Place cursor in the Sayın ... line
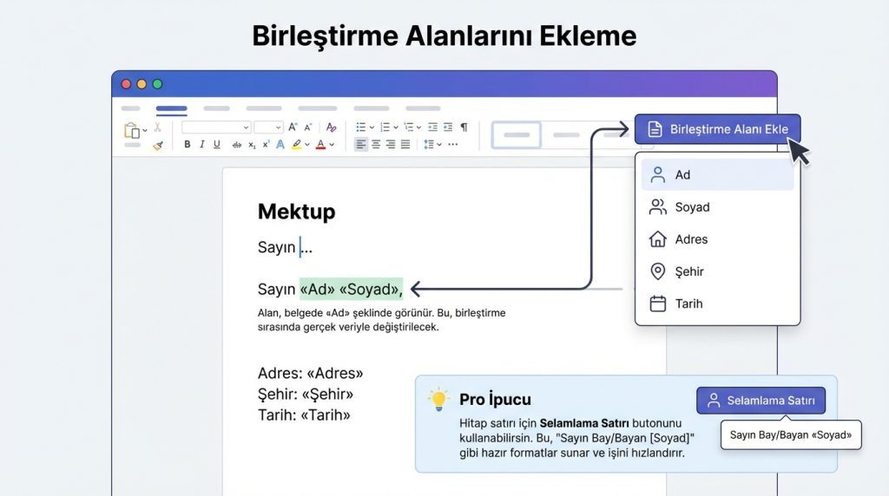The image size is (889, 496). (285, 247)
